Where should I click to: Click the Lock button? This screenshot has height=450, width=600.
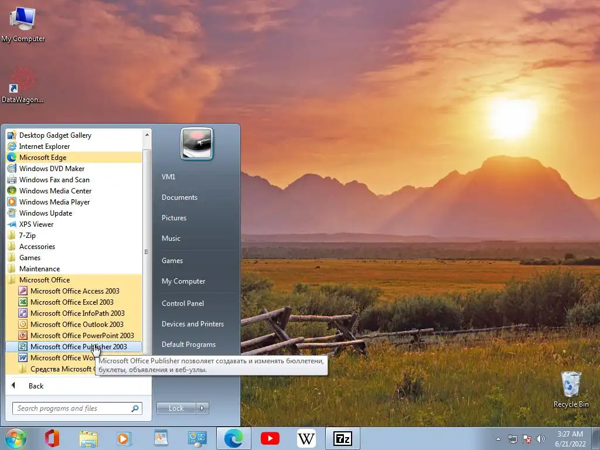(x=176, y=408)
